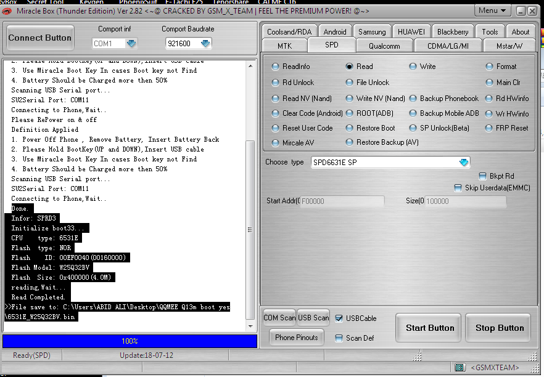Image resolution: width=544 pixels, height=377 pixels.
Task: Switch to the CDMA/LG/MI tab
Action: coord(448,46)
